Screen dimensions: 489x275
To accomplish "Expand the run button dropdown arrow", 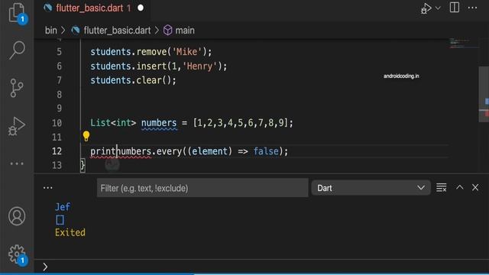I will click(438, 8).
